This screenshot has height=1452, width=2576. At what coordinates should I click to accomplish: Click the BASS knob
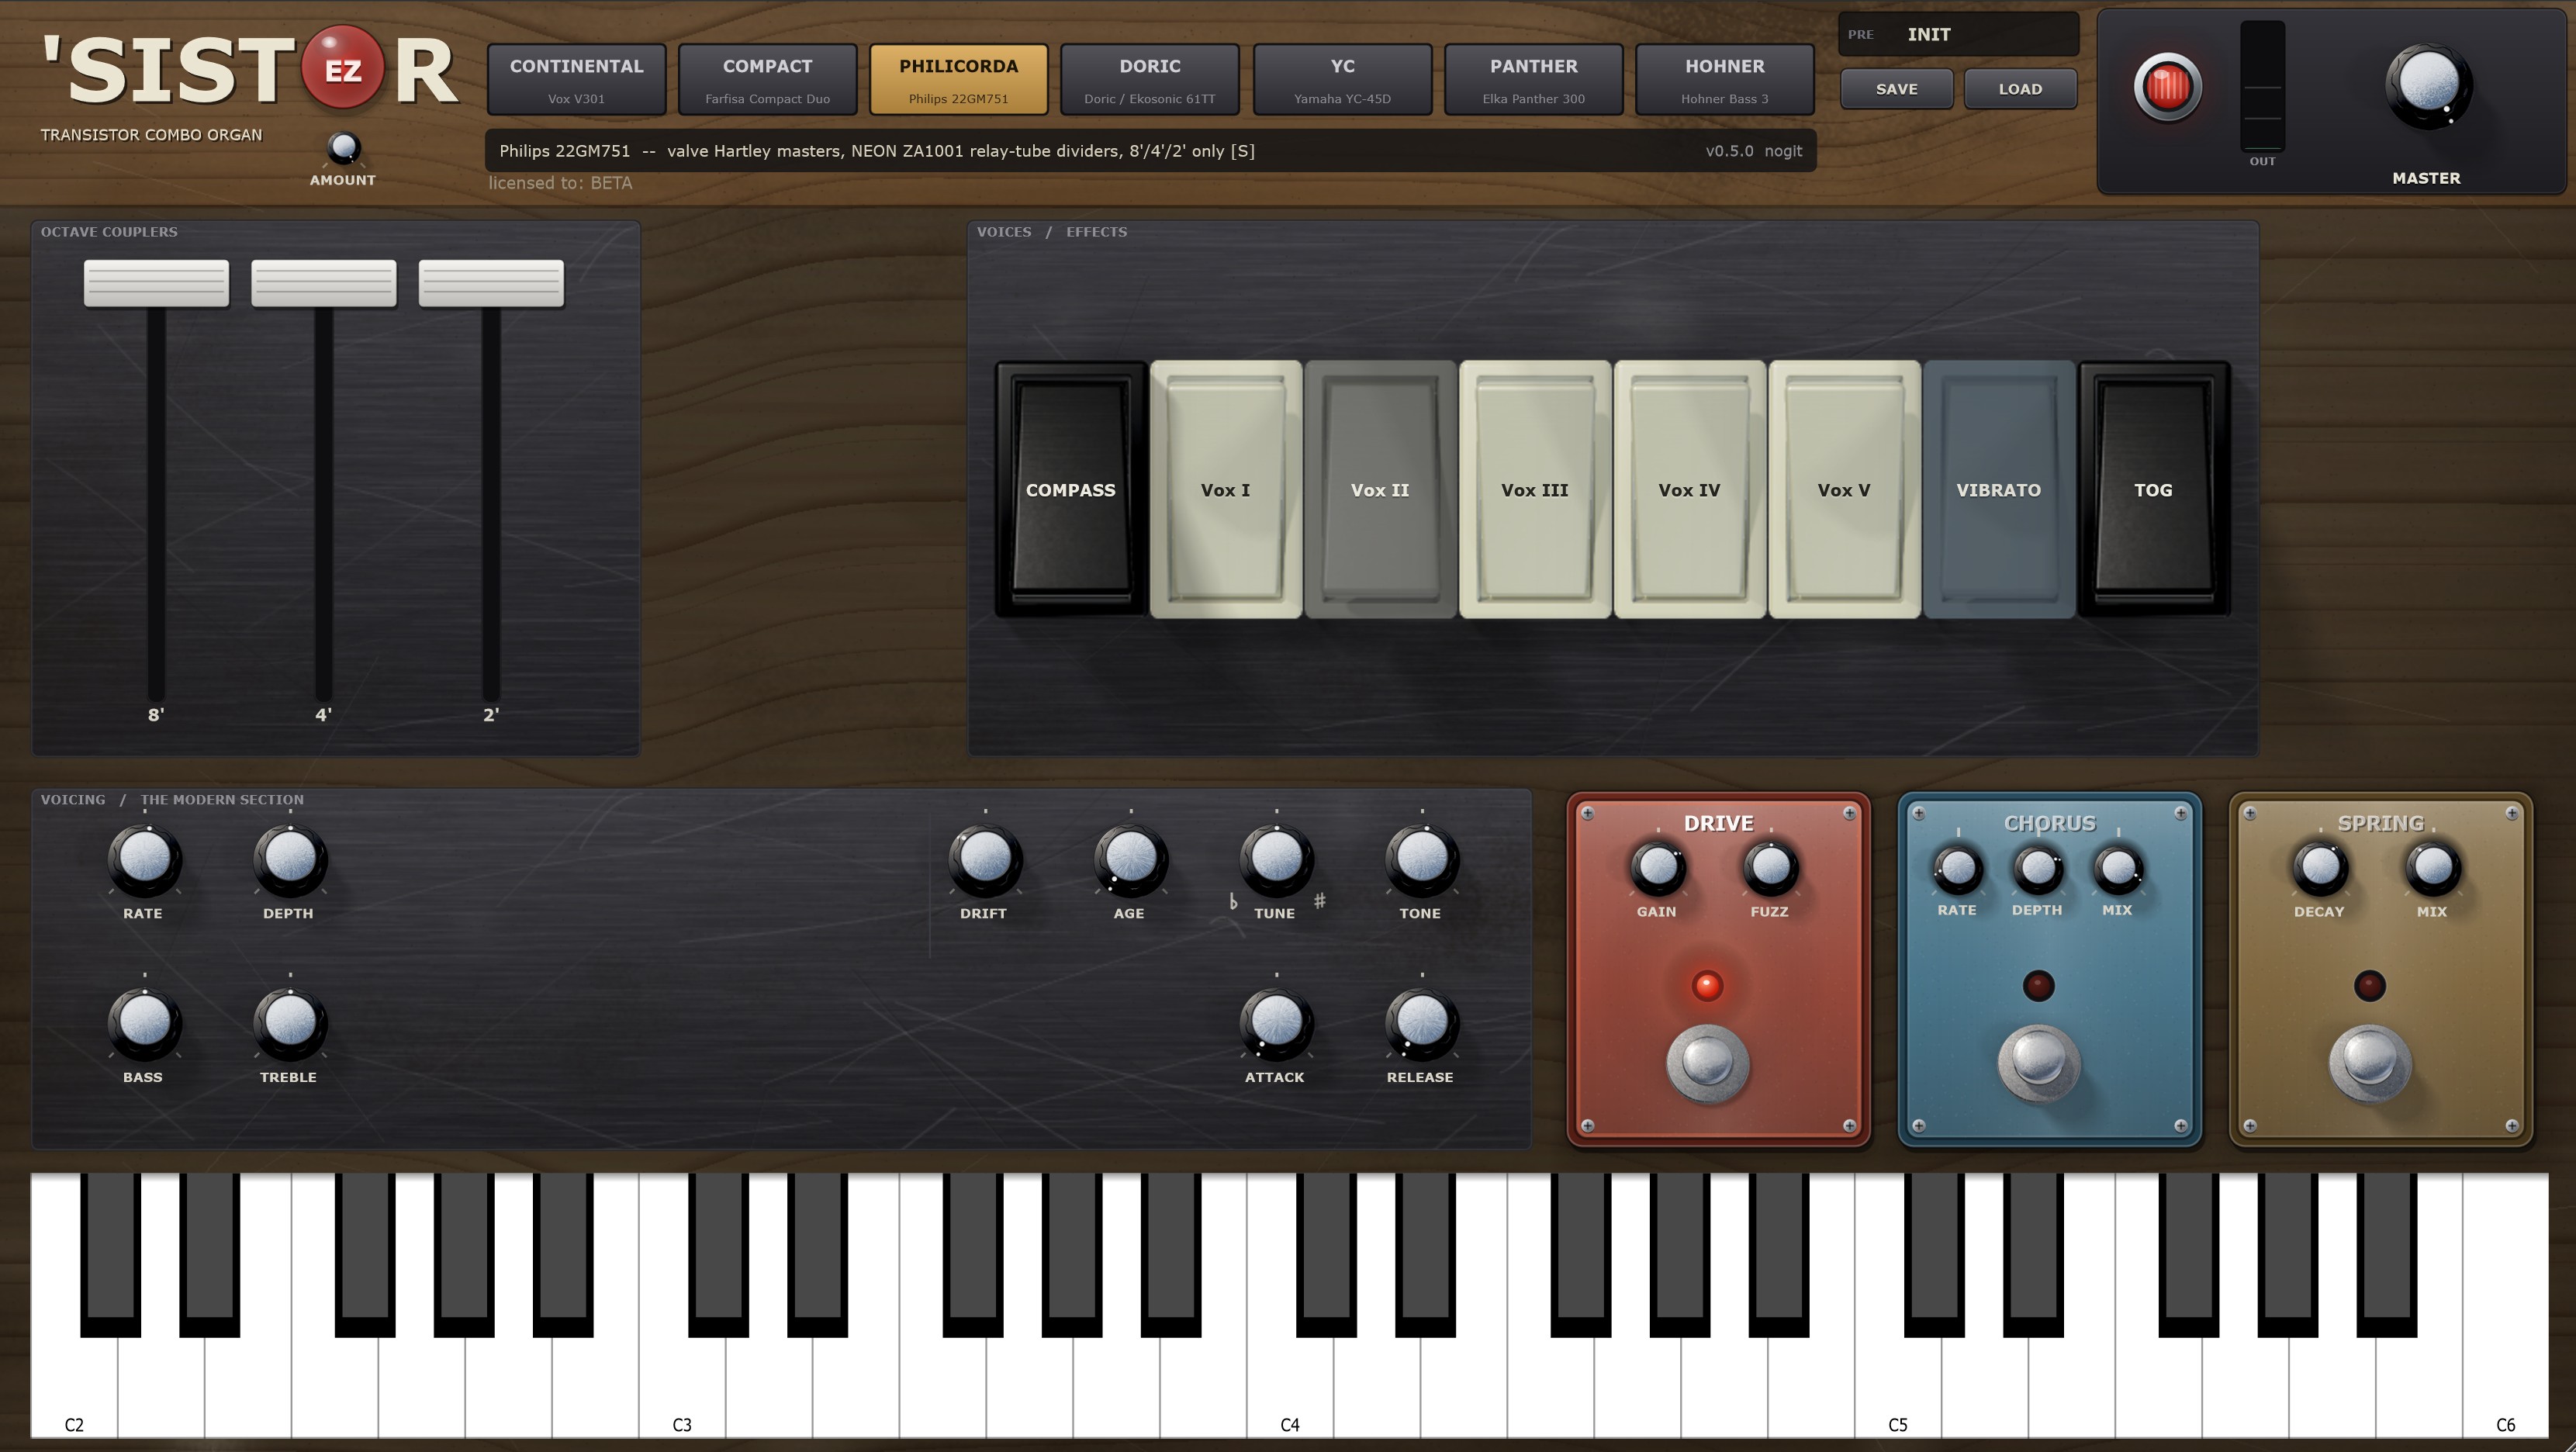pyautogui.click(x=144, y=1023)
